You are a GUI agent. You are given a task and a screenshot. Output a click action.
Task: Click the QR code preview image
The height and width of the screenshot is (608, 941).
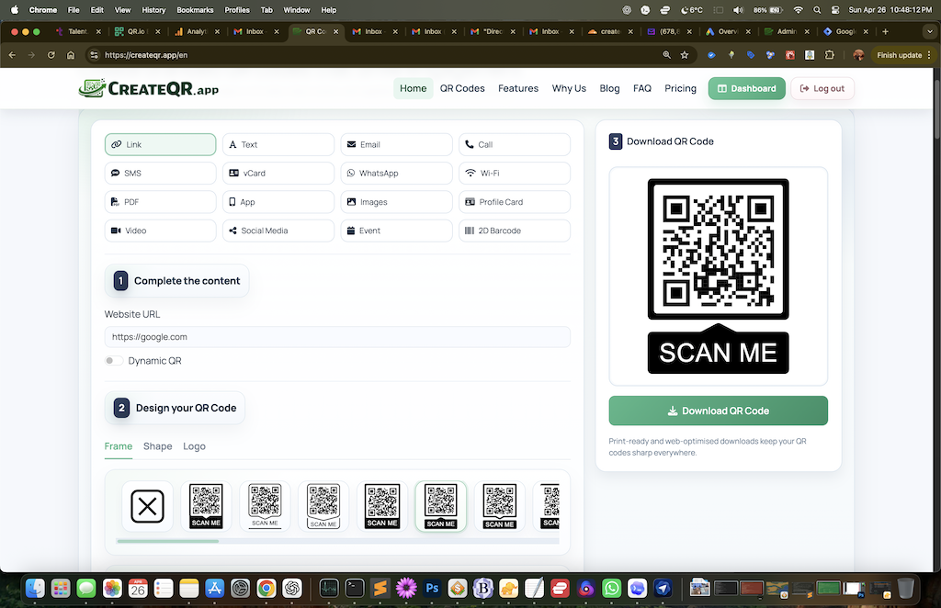(719, 276)
